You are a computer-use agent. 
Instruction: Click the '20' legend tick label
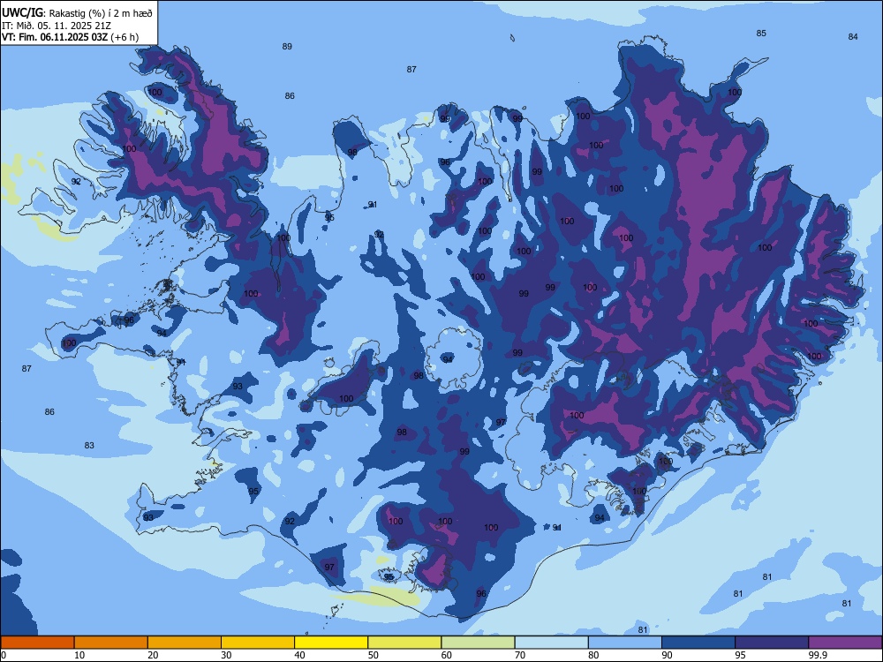[153, 655]
